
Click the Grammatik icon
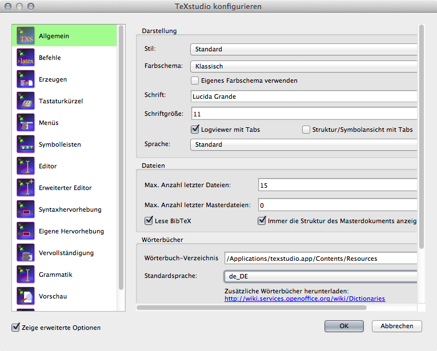(26, 275)
